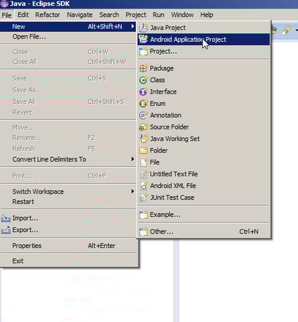Click the purple Interface icon
The height and width of the screenshot is (322, 298).
point(144,91)
